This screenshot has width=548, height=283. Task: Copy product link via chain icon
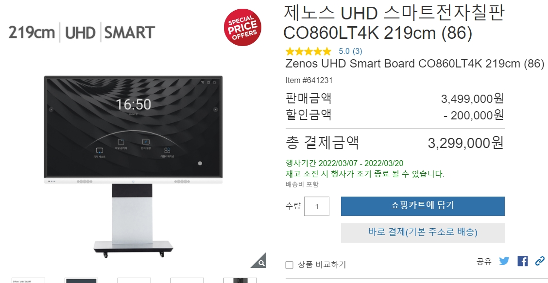coord(540,261)
